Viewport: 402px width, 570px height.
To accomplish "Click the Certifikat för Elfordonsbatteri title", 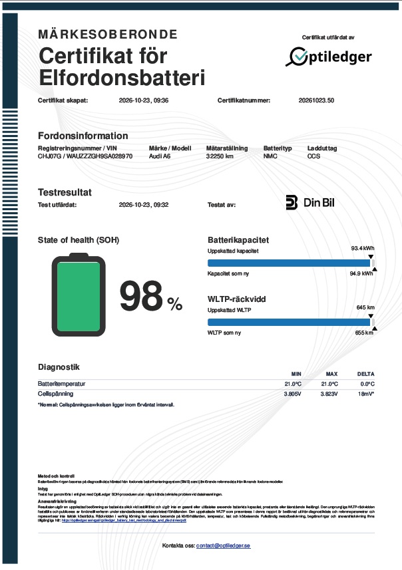I will [x=122, y=67].
